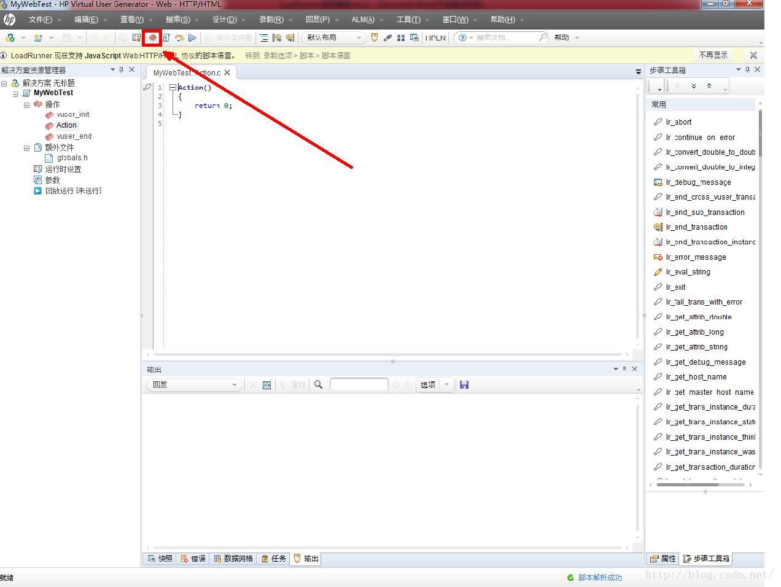Select lr_debug_message in Steps Toolbox
The width and height of the screenshot is (781, 587).
coord(698,182)
